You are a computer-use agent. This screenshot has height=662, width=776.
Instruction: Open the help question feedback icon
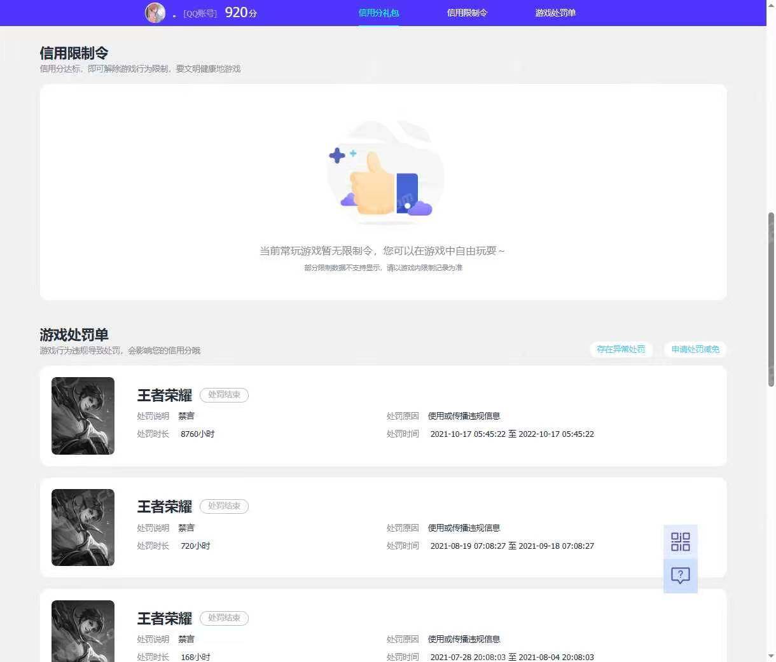681,576
